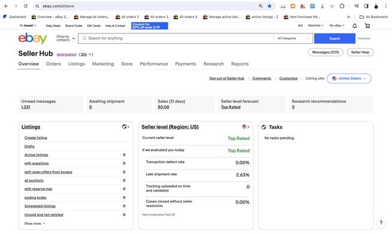Open the My eBay dropdown
Screen dimensions: 392x234
pos(337,26)
